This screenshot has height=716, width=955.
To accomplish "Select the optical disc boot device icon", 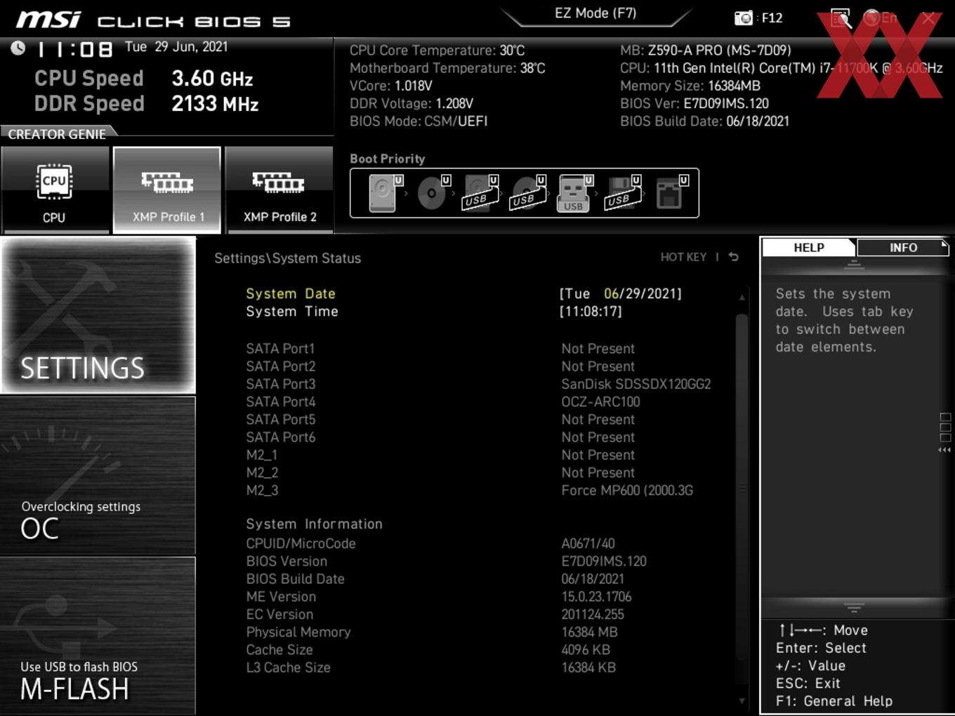I will (432, 193).
